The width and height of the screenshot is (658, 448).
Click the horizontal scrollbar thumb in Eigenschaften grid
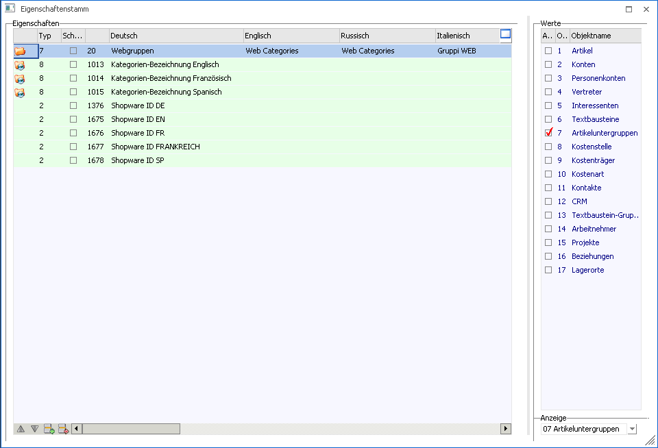pos(131,429)
